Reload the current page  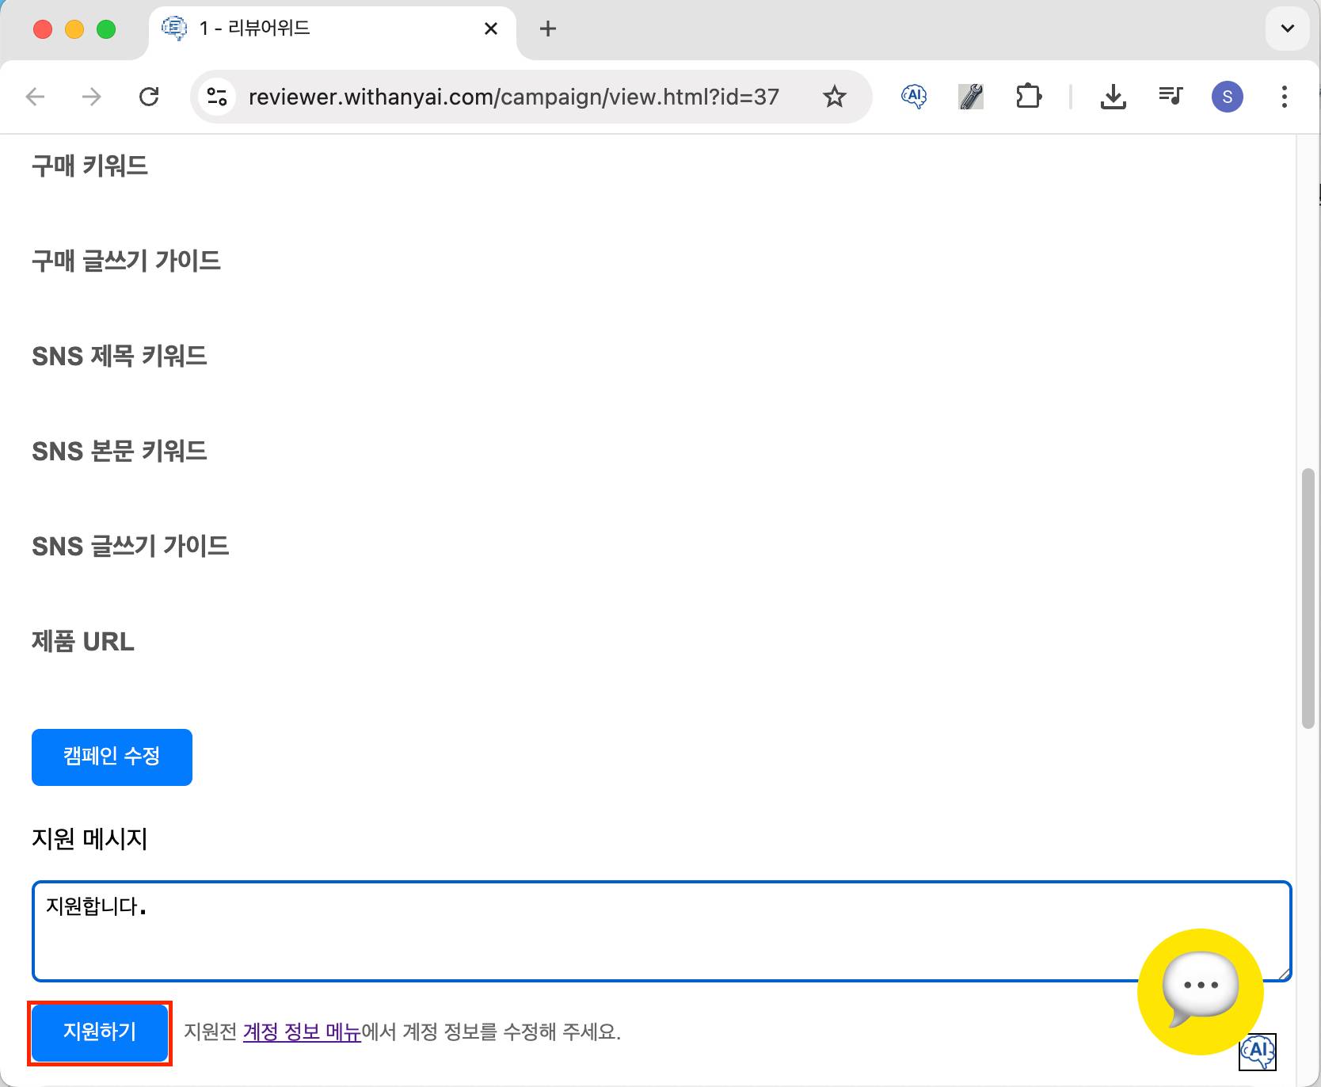149,97
